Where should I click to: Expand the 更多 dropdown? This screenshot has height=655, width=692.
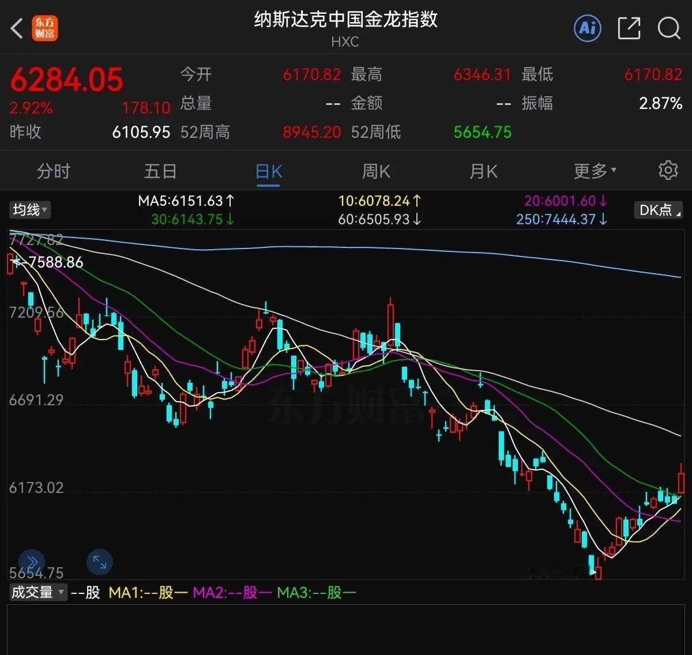[x=595, y=171]
